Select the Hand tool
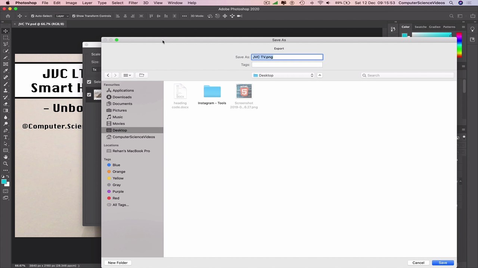 click(6, 157)
